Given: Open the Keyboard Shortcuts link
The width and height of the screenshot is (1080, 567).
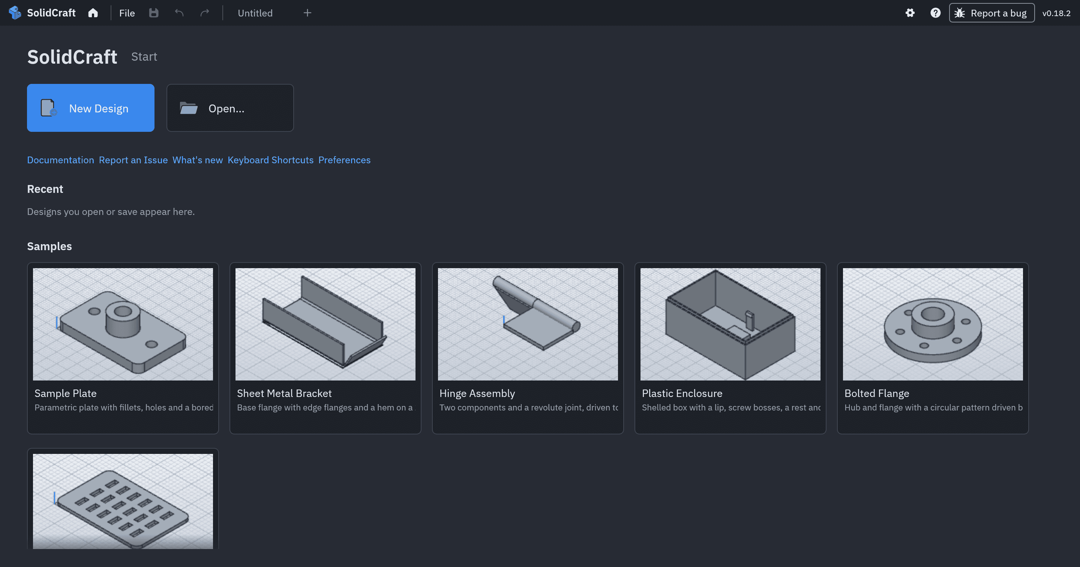Looking at the screenshot, I should coord(270,160).
